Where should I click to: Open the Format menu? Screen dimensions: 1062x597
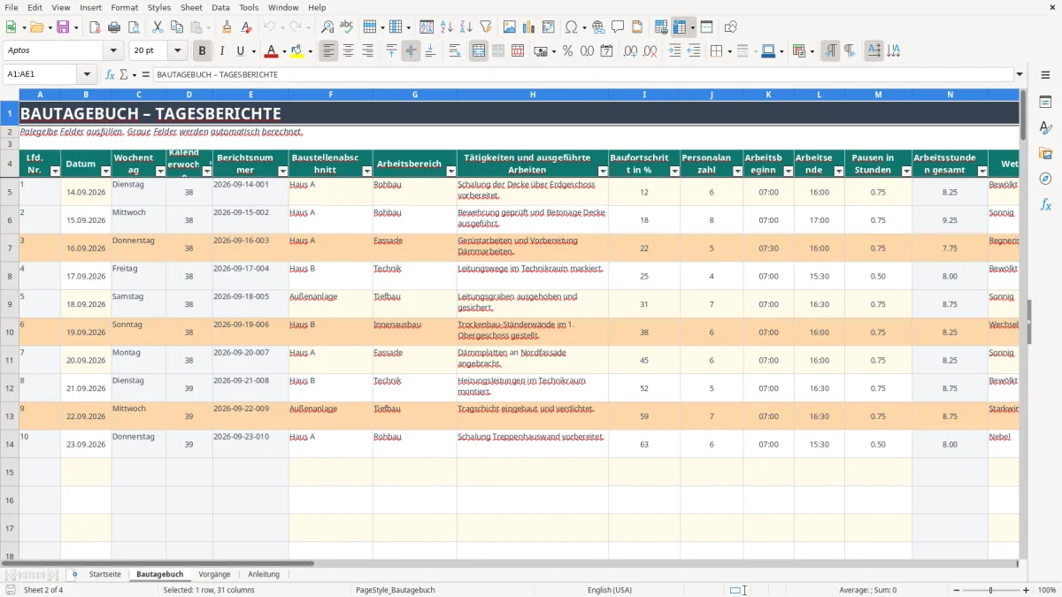pos(124,7)
